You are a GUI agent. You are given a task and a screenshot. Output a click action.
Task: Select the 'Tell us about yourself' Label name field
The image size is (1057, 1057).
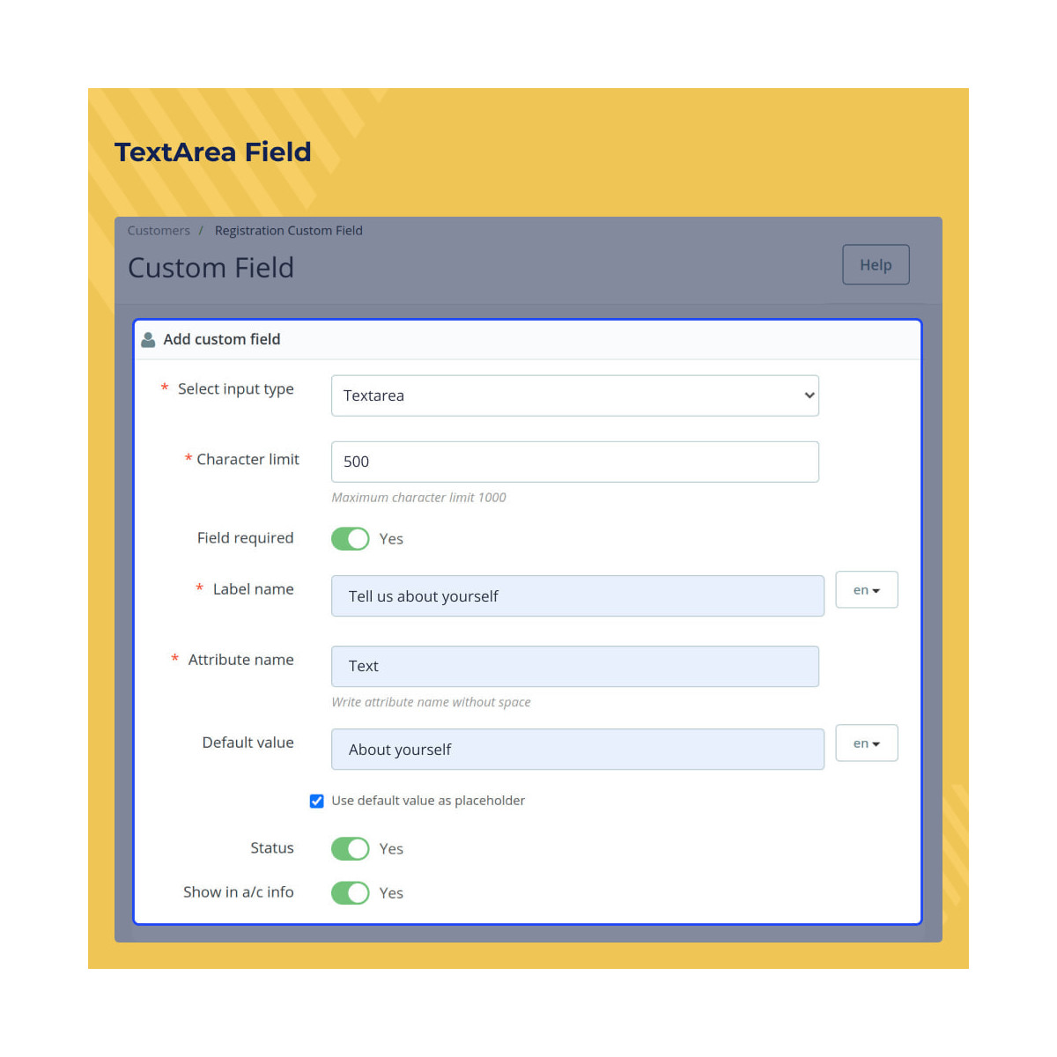pyautogui.click(x=577, y=595)
